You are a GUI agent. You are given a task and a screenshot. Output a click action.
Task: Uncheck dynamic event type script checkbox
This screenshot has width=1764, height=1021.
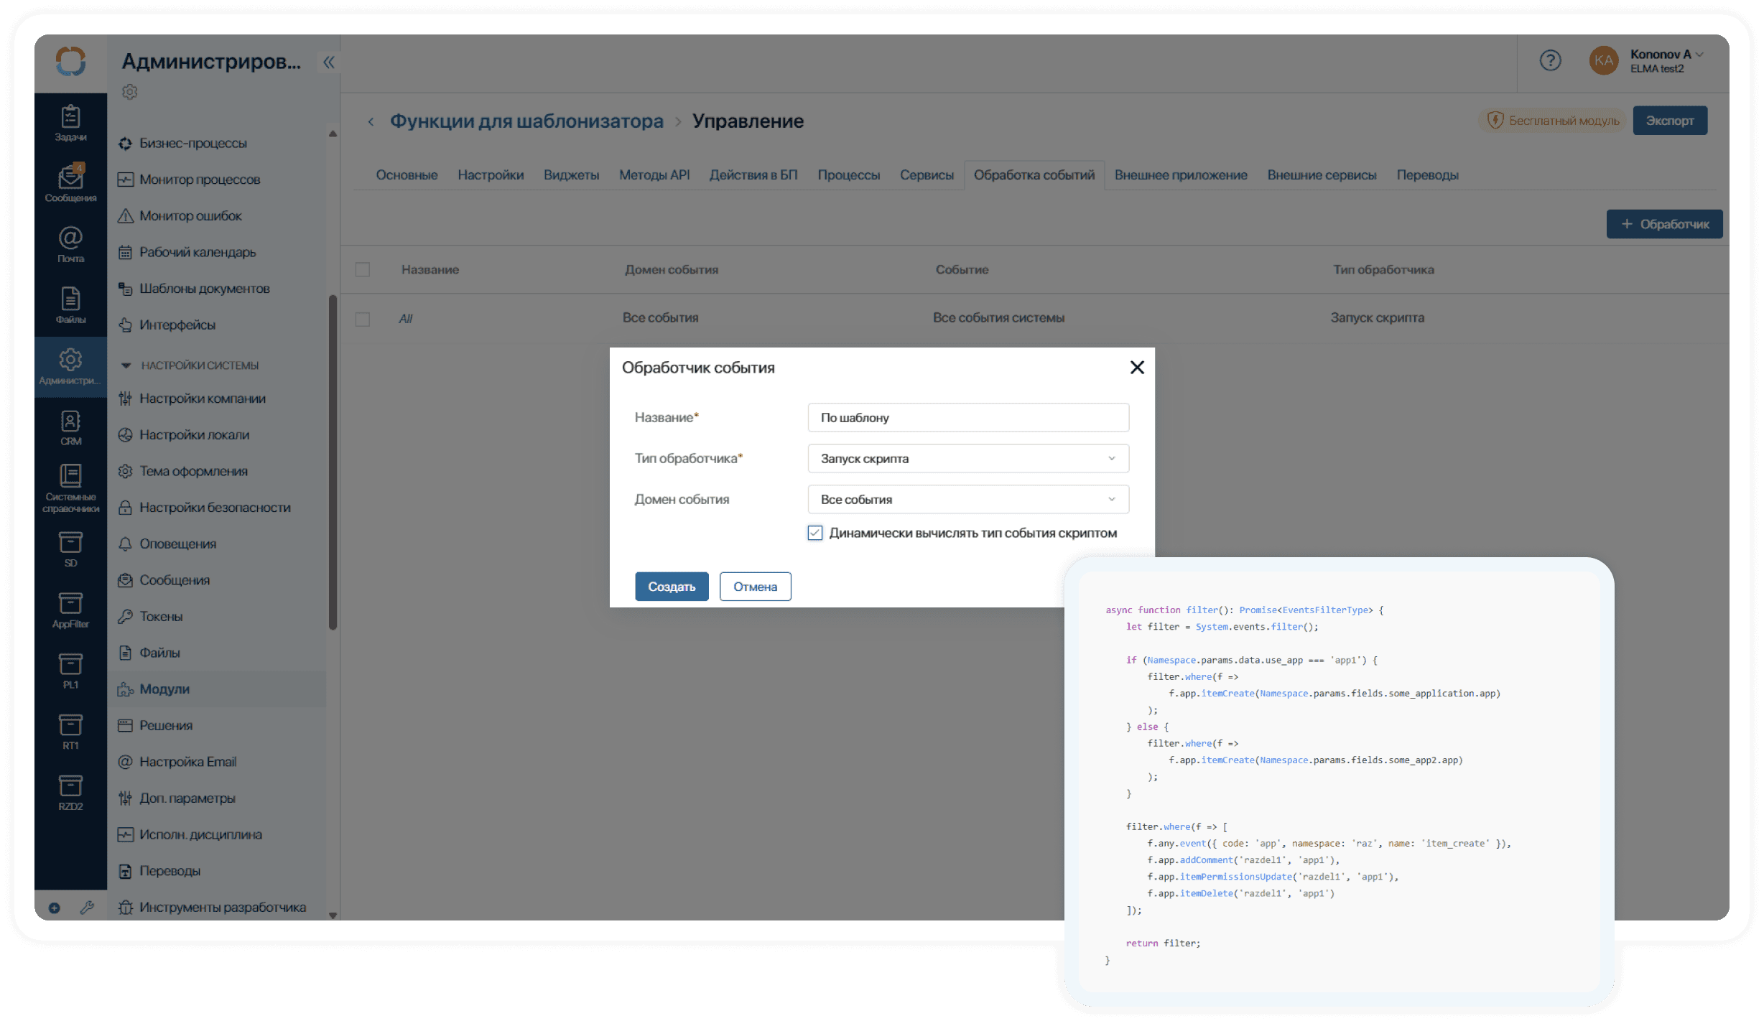[x=814, y=533]
